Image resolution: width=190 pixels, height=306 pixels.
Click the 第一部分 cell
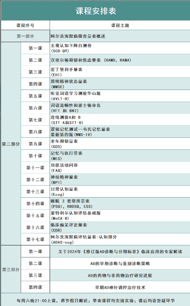[x=25, y=36]
